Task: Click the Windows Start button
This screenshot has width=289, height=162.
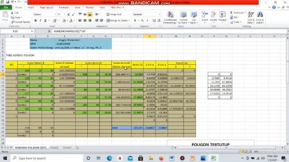Action: (x=5, y=158)
